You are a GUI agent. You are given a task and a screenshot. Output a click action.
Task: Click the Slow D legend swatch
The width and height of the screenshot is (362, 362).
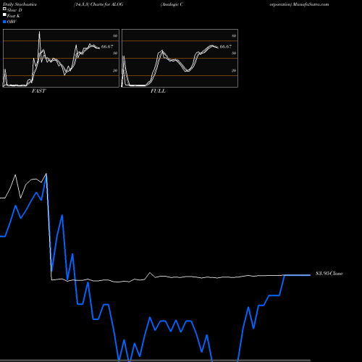pos(4,9)
